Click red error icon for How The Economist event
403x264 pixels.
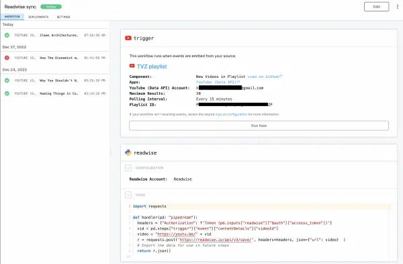pyautogui.click(x=7, y=58)
